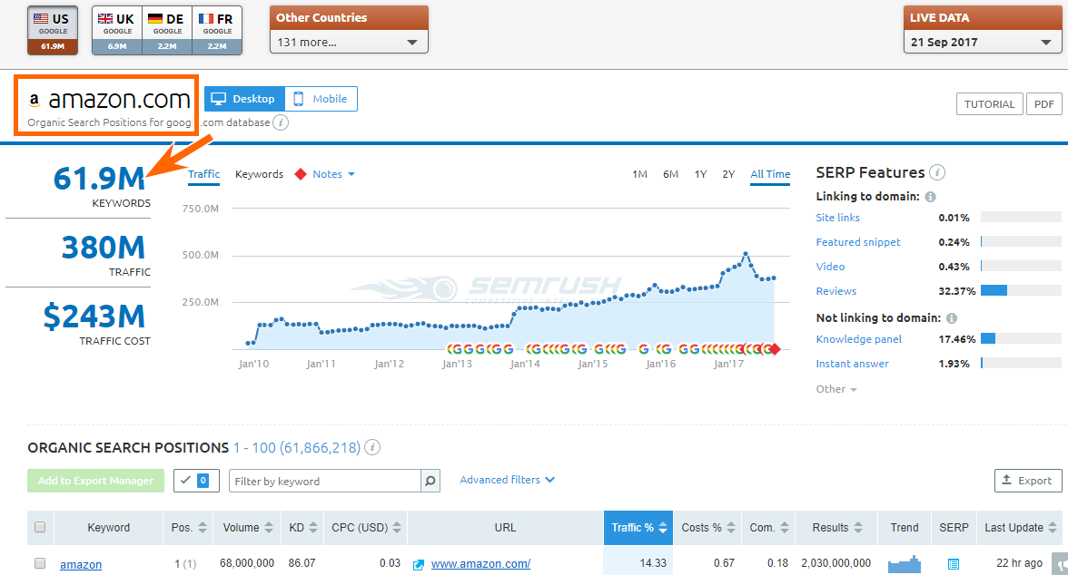Select the Mobile device toggle

point(321,99)
